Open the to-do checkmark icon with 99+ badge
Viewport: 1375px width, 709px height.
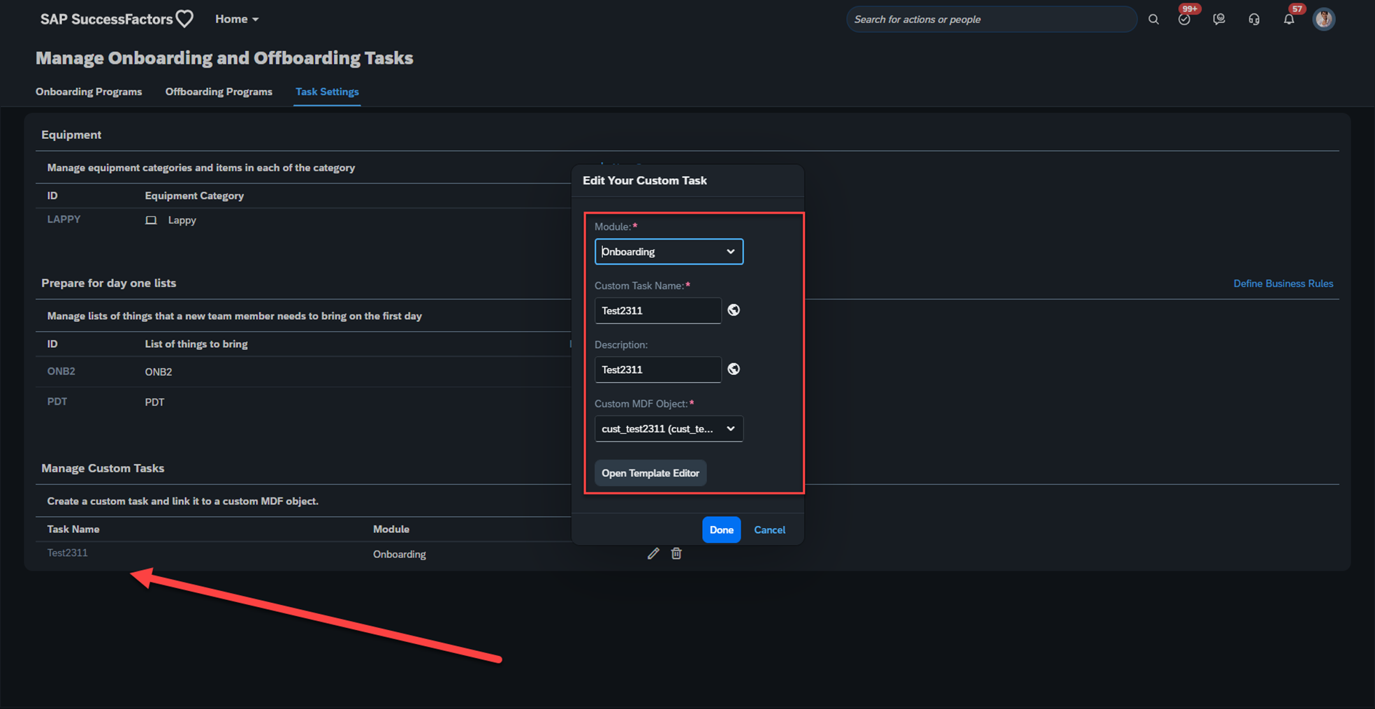click(x=1185, y=19)
